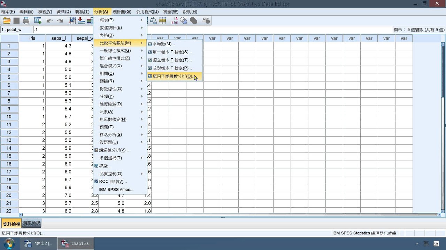Open the chap16.sav taskbar button
The width and height of the screenshot is (446, 250).
[76, 243]
